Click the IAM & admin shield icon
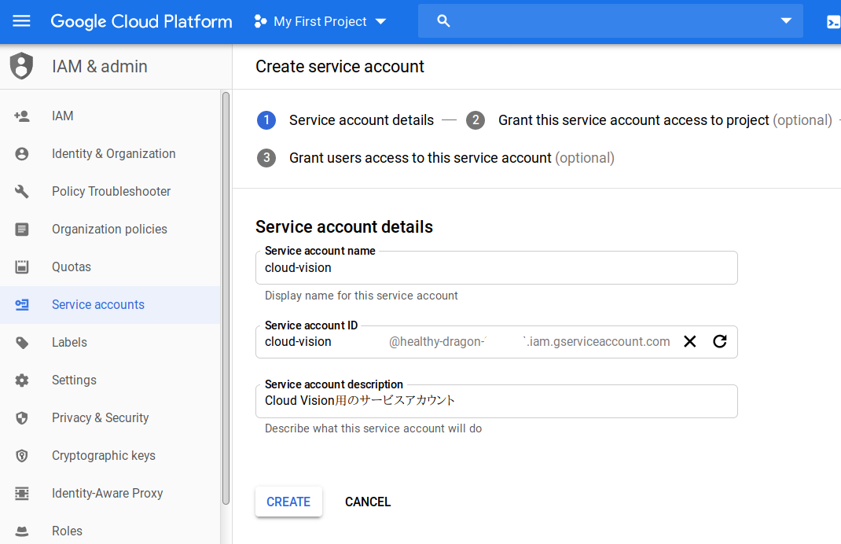 (22, 66)
